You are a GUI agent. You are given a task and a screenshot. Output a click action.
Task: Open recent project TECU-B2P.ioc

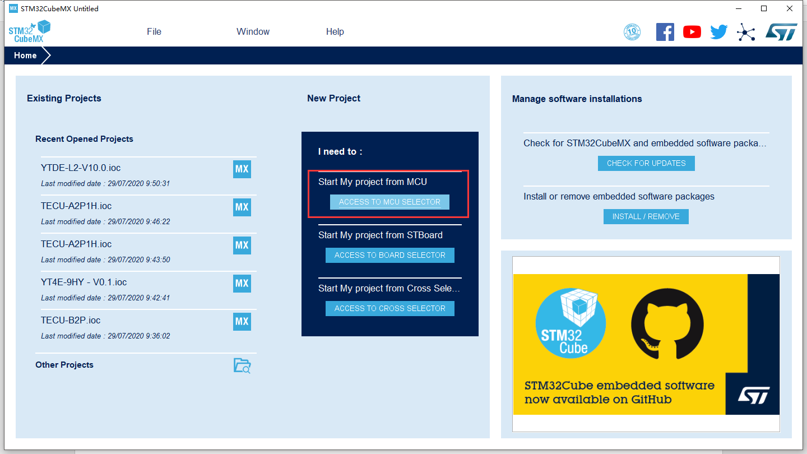coord(71,320)
